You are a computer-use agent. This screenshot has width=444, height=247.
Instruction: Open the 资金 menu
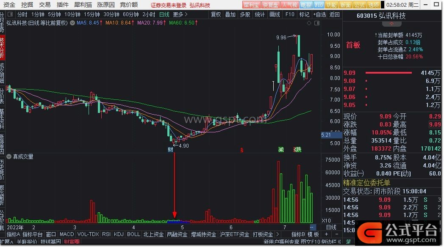click(x=9, y=5)
